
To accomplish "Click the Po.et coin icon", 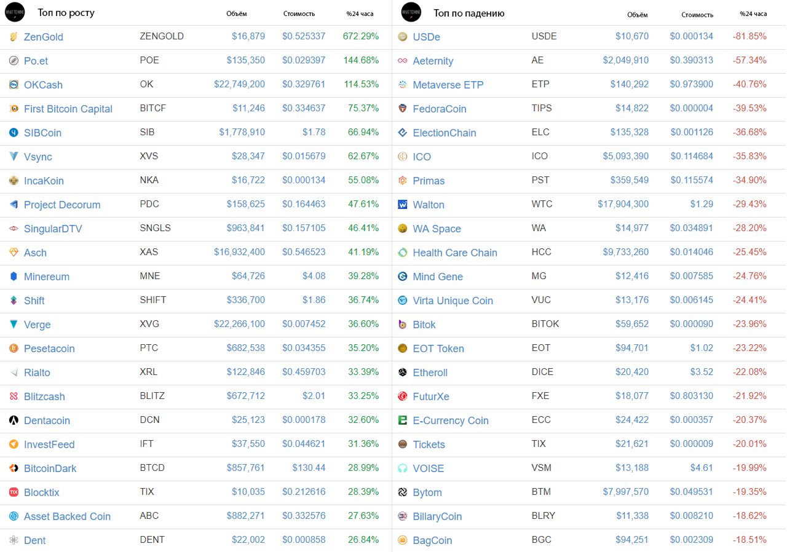I will (x=14, y=61).
